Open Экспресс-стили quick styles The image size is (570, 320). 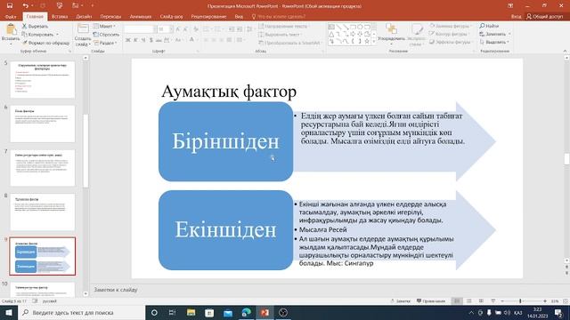(x=417, y=35)
